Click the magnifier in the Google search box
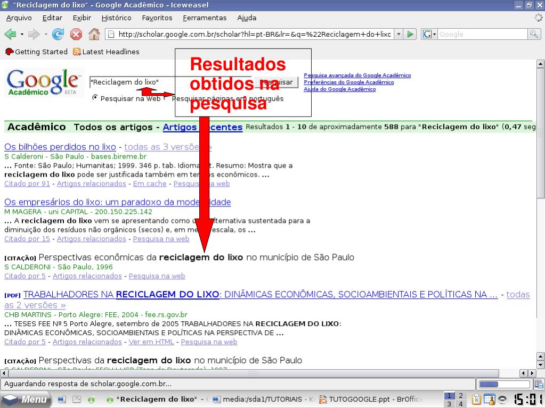545x408 pixels. pyautogui.click(x=533, y=34)
